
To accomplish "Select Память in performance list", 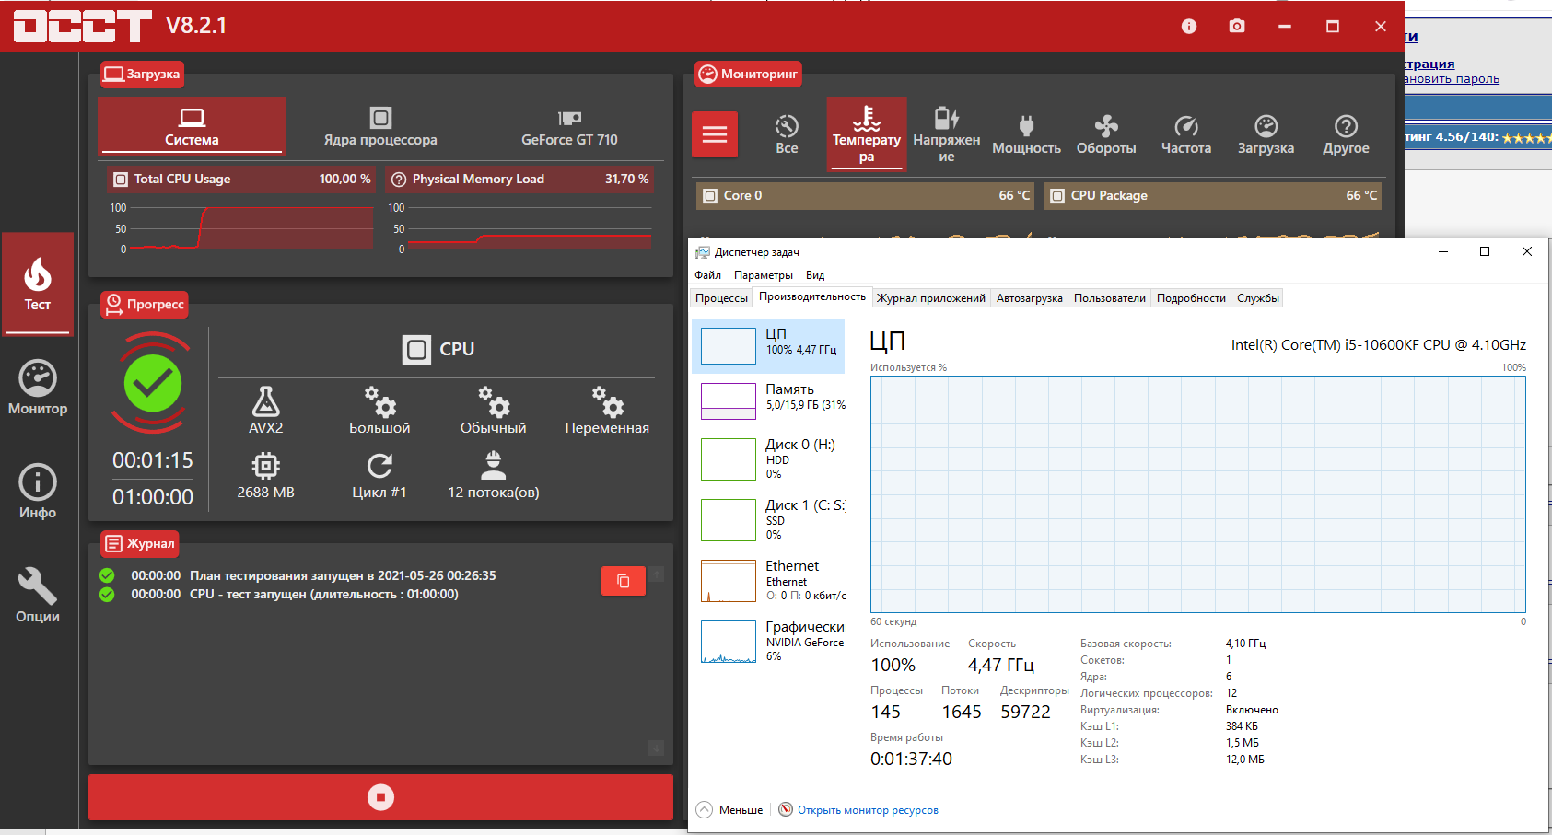I will (x=768, y=401).
